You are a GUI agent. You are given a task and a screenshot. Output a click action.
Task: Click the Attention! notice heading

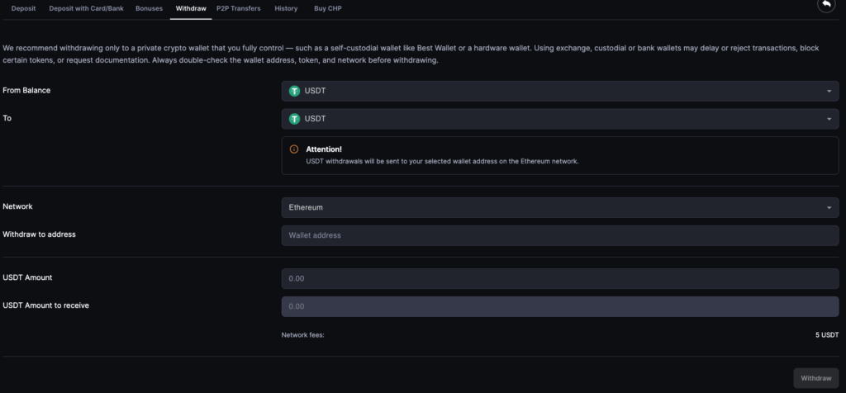(x=324, y=149)
